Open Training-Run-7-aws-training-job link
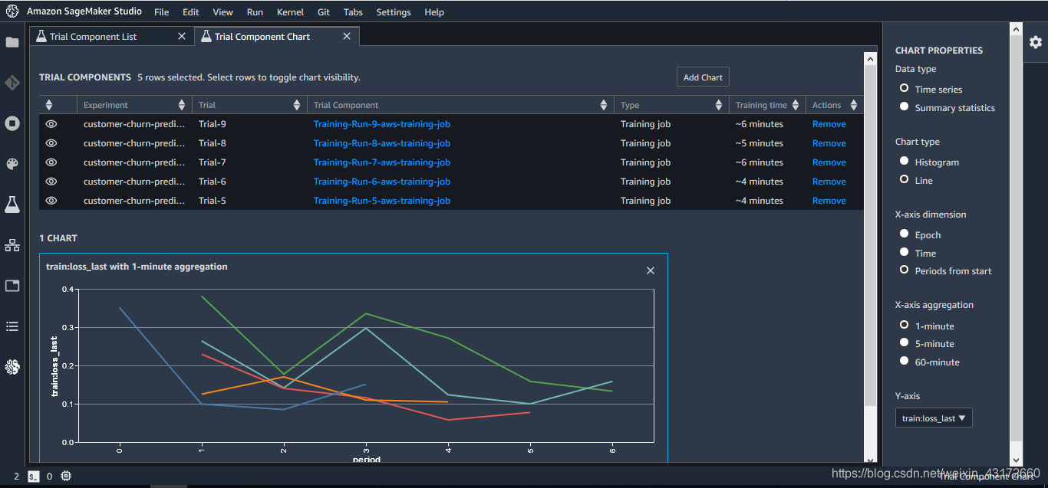The image size is (1048, 488). [x=382, y=162]
